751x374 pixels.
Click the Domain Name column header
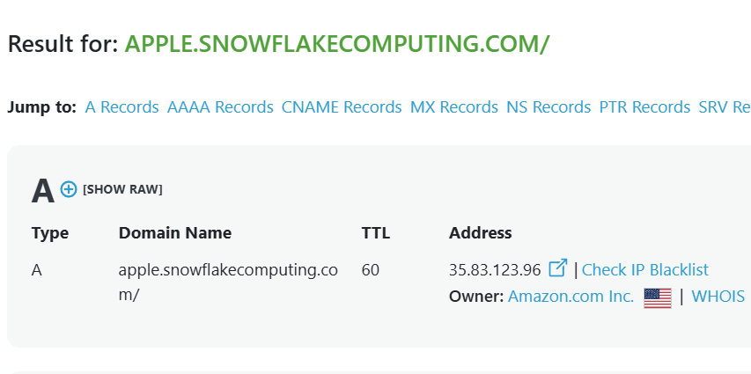pos(175,233)
